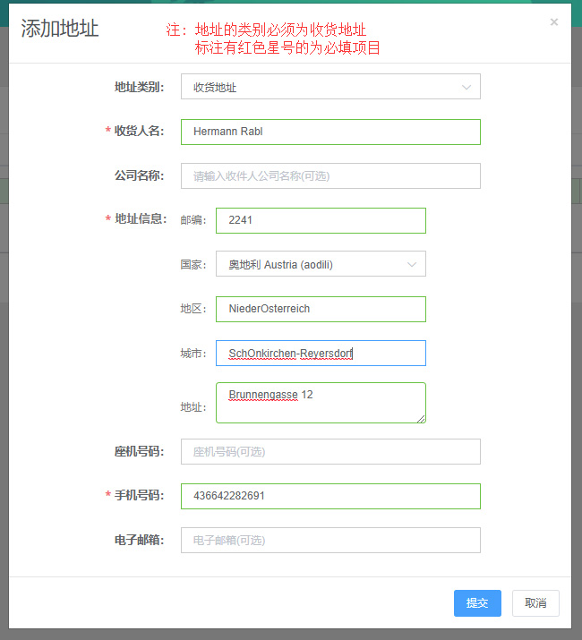Click the 地区: sub-label
This screenshot has width=582, height=640.
coord(193,309)
